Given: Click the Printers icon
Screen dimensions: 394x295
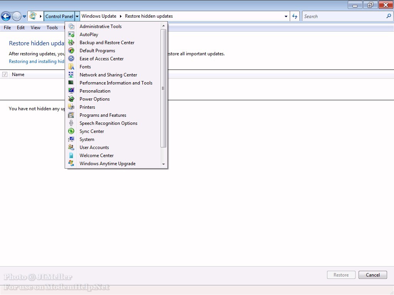Looking at the screenshot, I should click(71, 107).
